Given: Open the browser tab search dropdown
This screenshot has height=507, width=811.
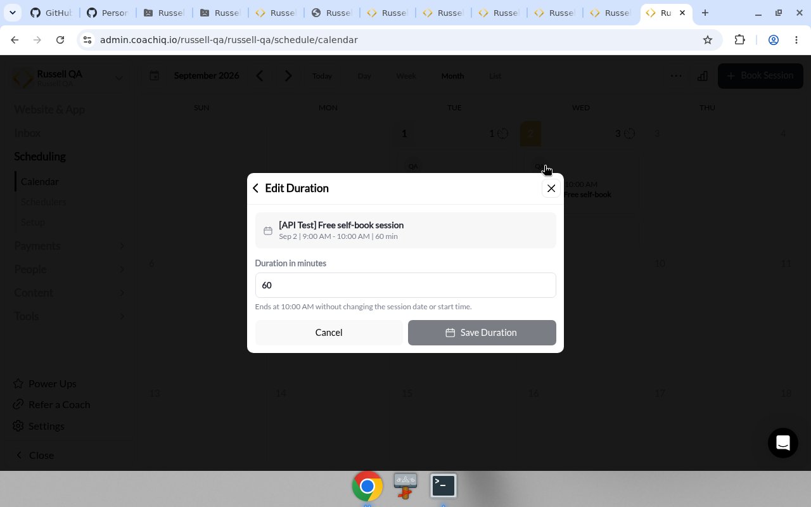Looking at the screenshot, I should (x=12, y=13).
